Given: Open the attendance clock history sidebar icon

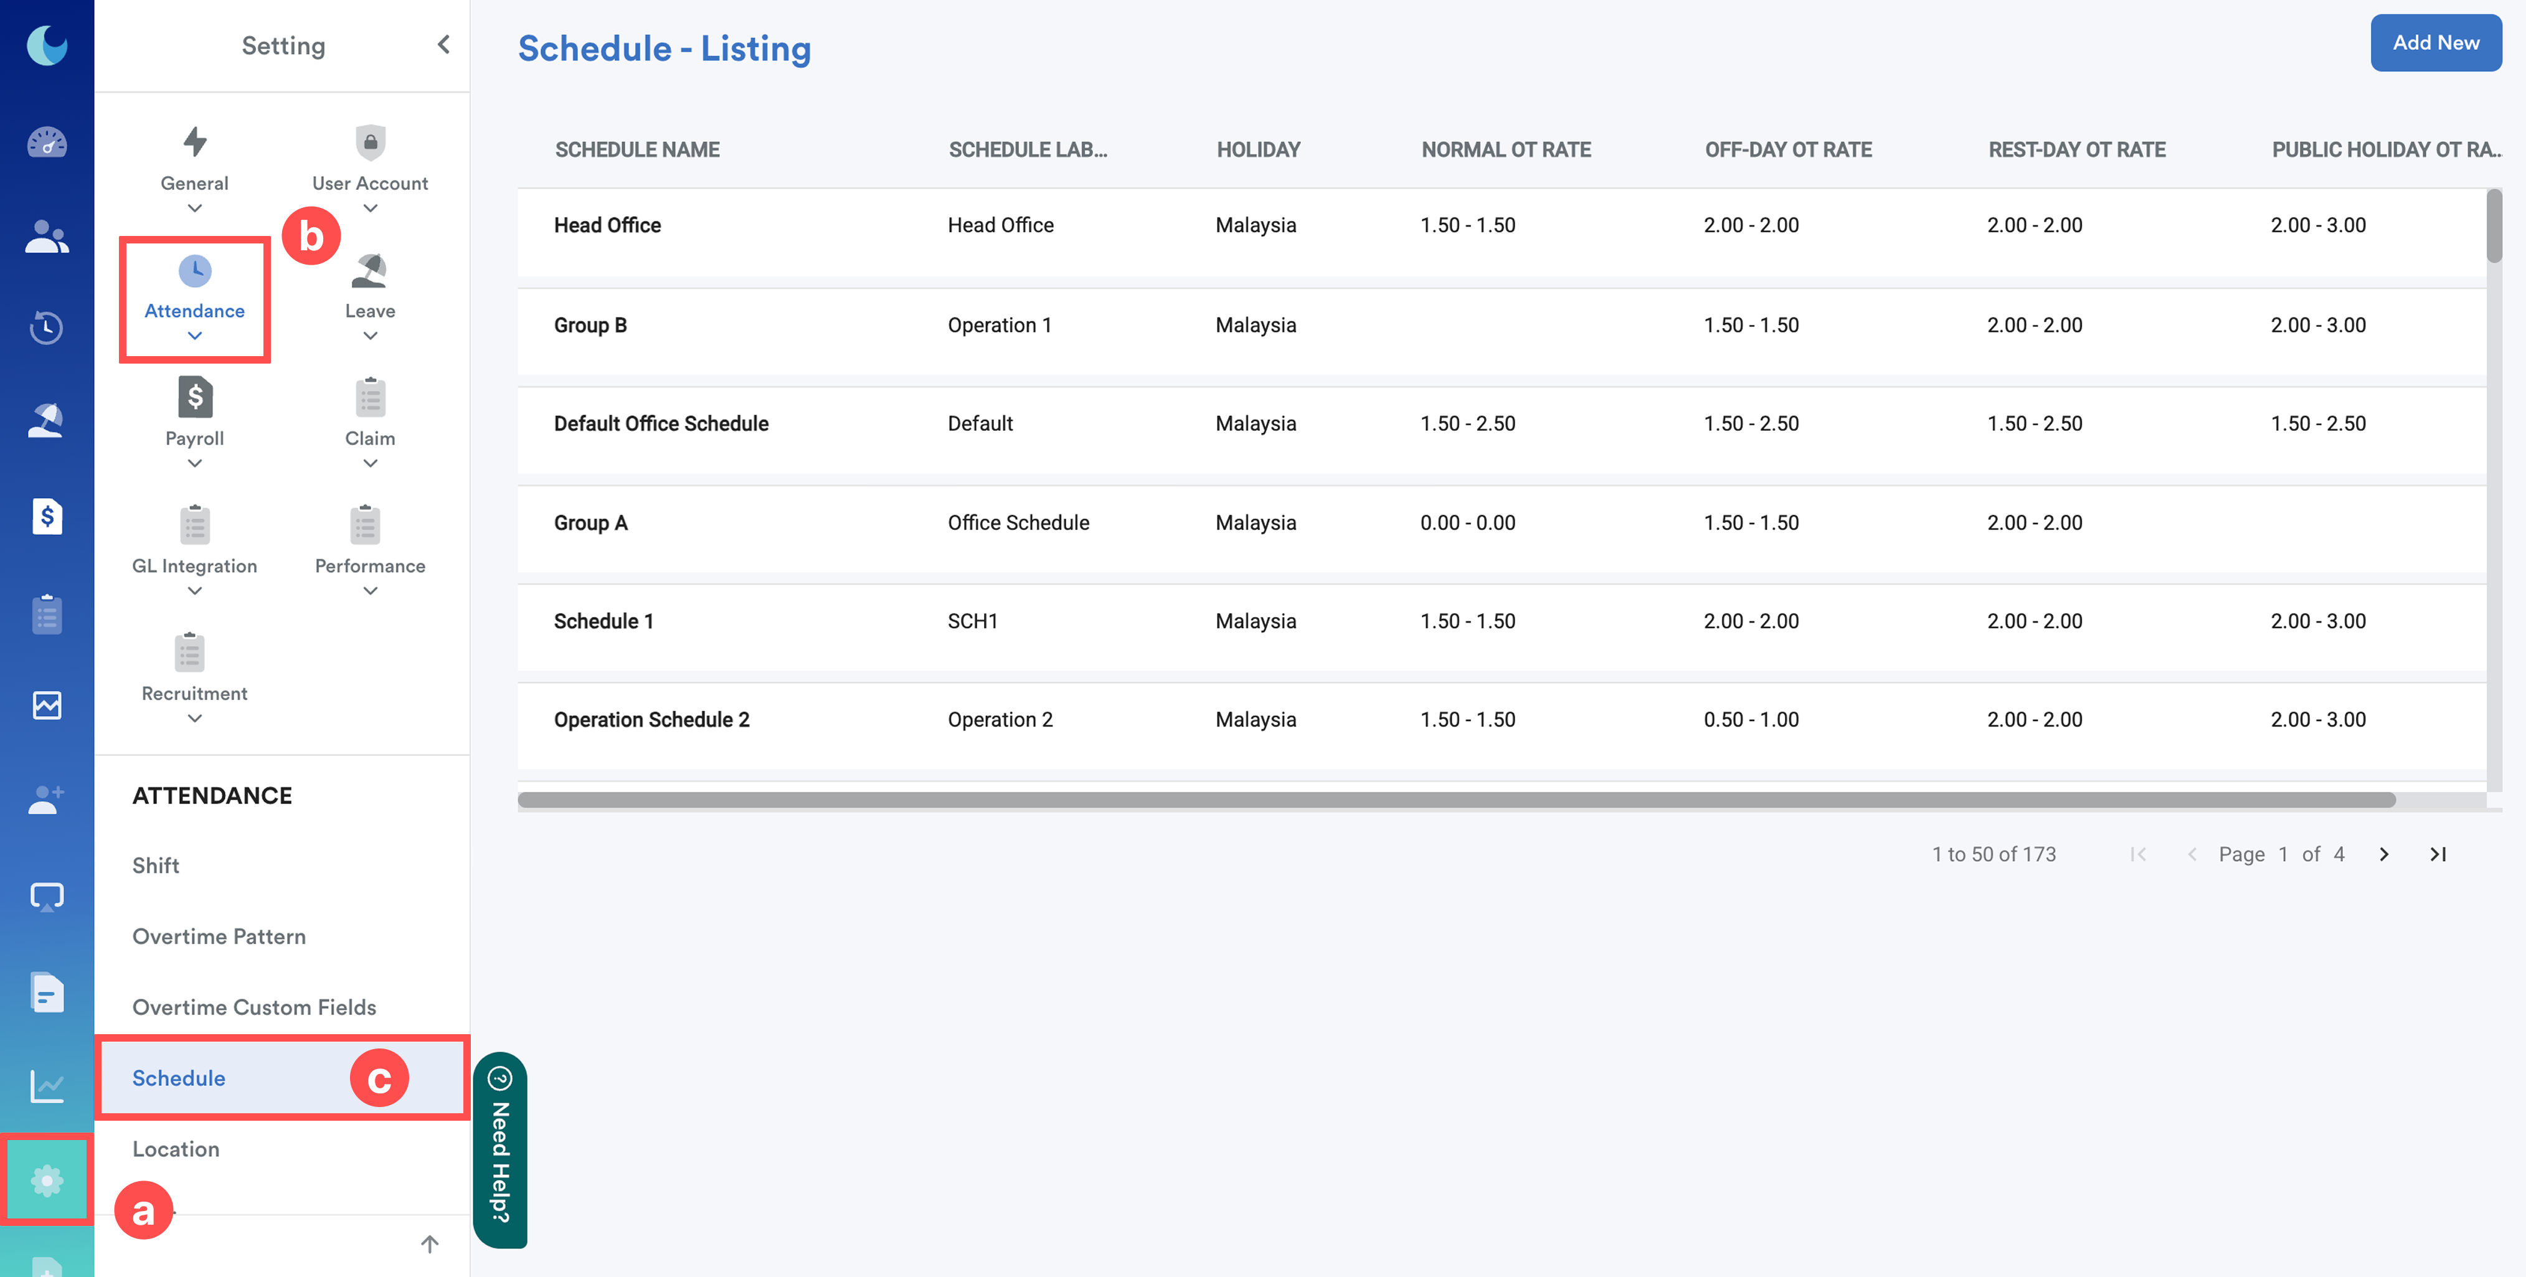Looking at the screenshot, I should click(46, 327).
